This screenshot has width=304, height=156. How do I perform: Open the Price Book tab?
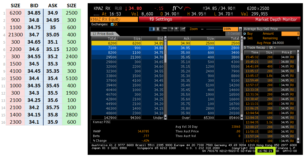click(104, 34)
